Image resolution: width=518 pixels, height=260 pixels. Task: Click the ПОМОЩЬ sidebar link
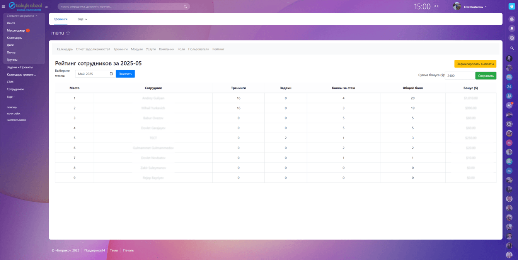[12, 107]
